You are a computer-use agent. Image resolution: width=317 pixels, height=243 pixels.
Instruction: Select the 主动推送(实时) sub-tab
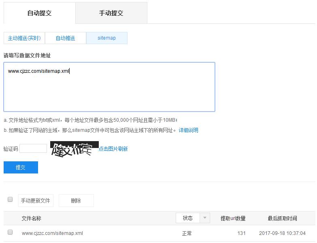tap(24, 38)
